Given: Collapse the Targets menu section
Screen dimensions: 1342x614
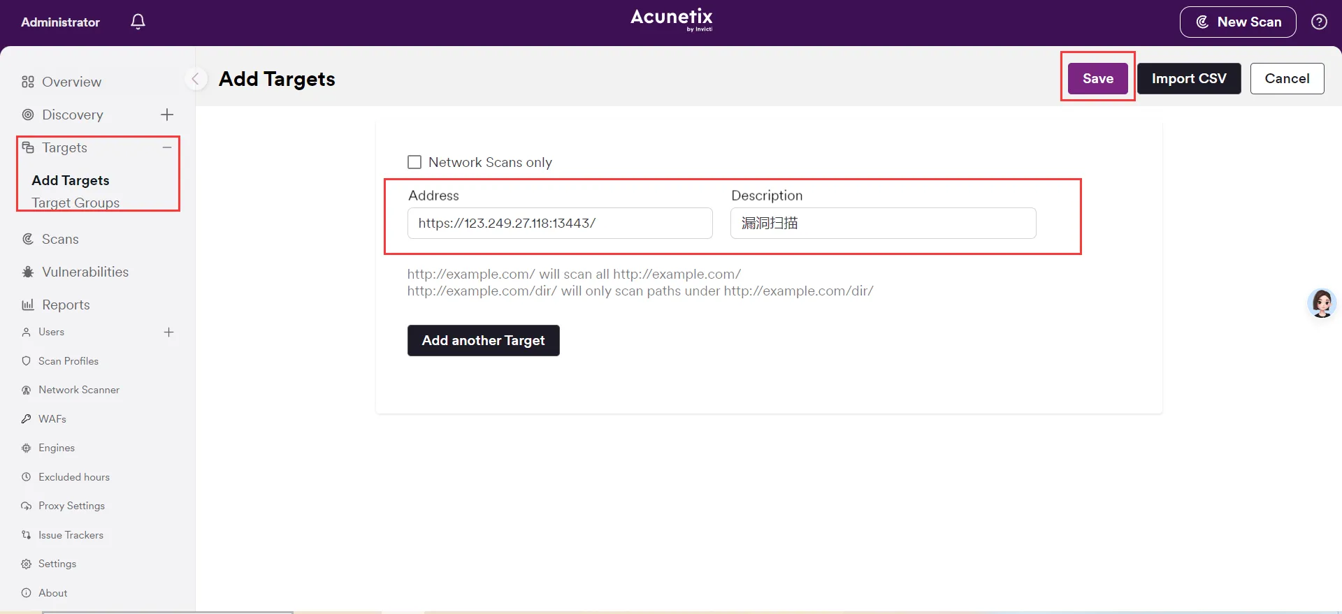Looking at the screenshot, I should coord(167,147).
